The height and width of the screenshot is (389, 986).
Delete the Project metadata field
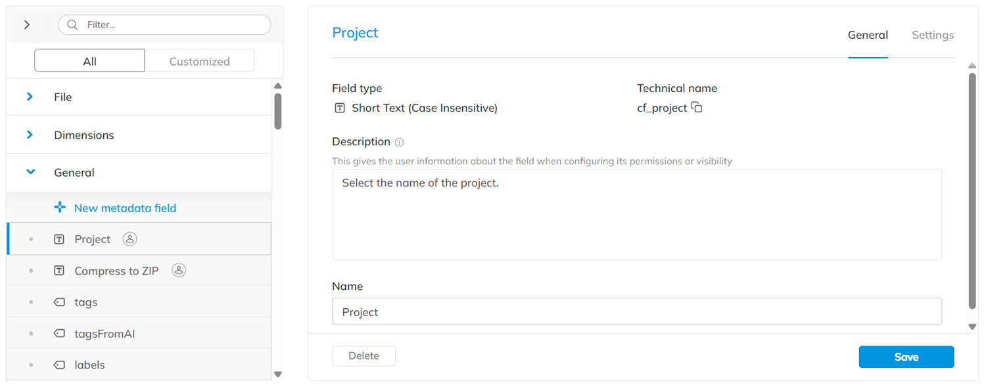(364, 355)
